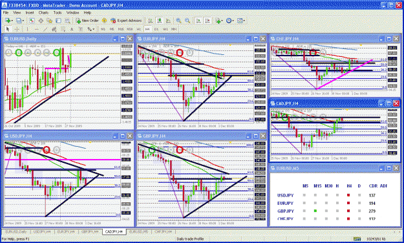Image resolution: width=404 pixels, height=243 pixels.
Task: Click the Zoom In magnifier
Action: (178, 21)
